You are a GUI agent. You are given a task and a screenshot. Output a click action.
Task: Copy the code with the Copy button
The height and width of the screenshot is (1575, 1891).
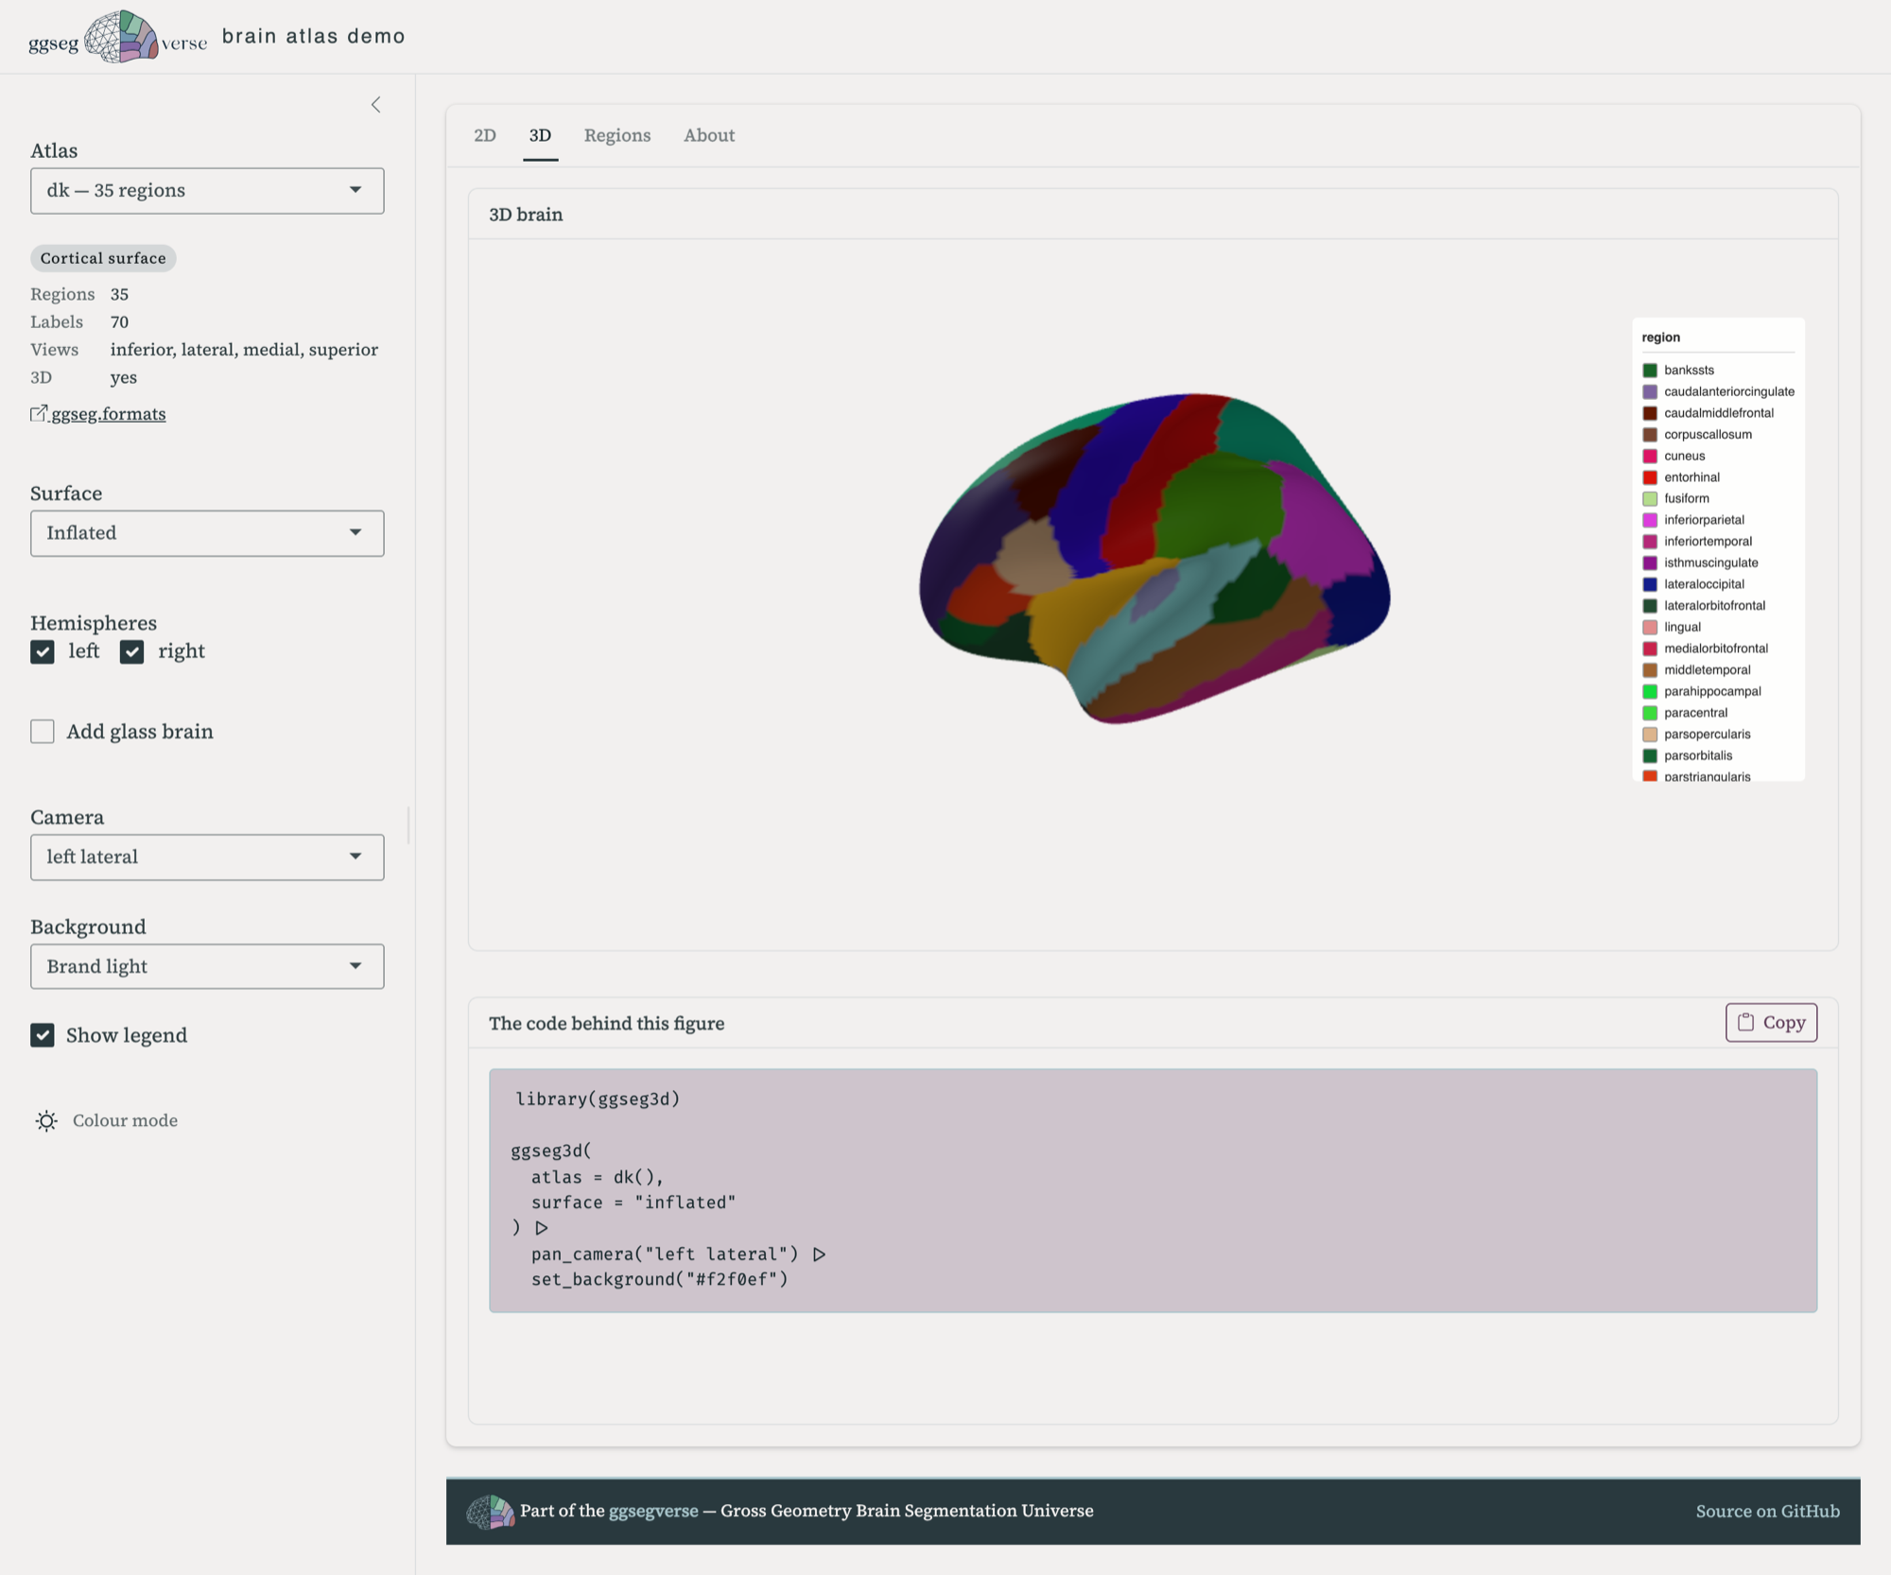click(x=1771, y=1022)
